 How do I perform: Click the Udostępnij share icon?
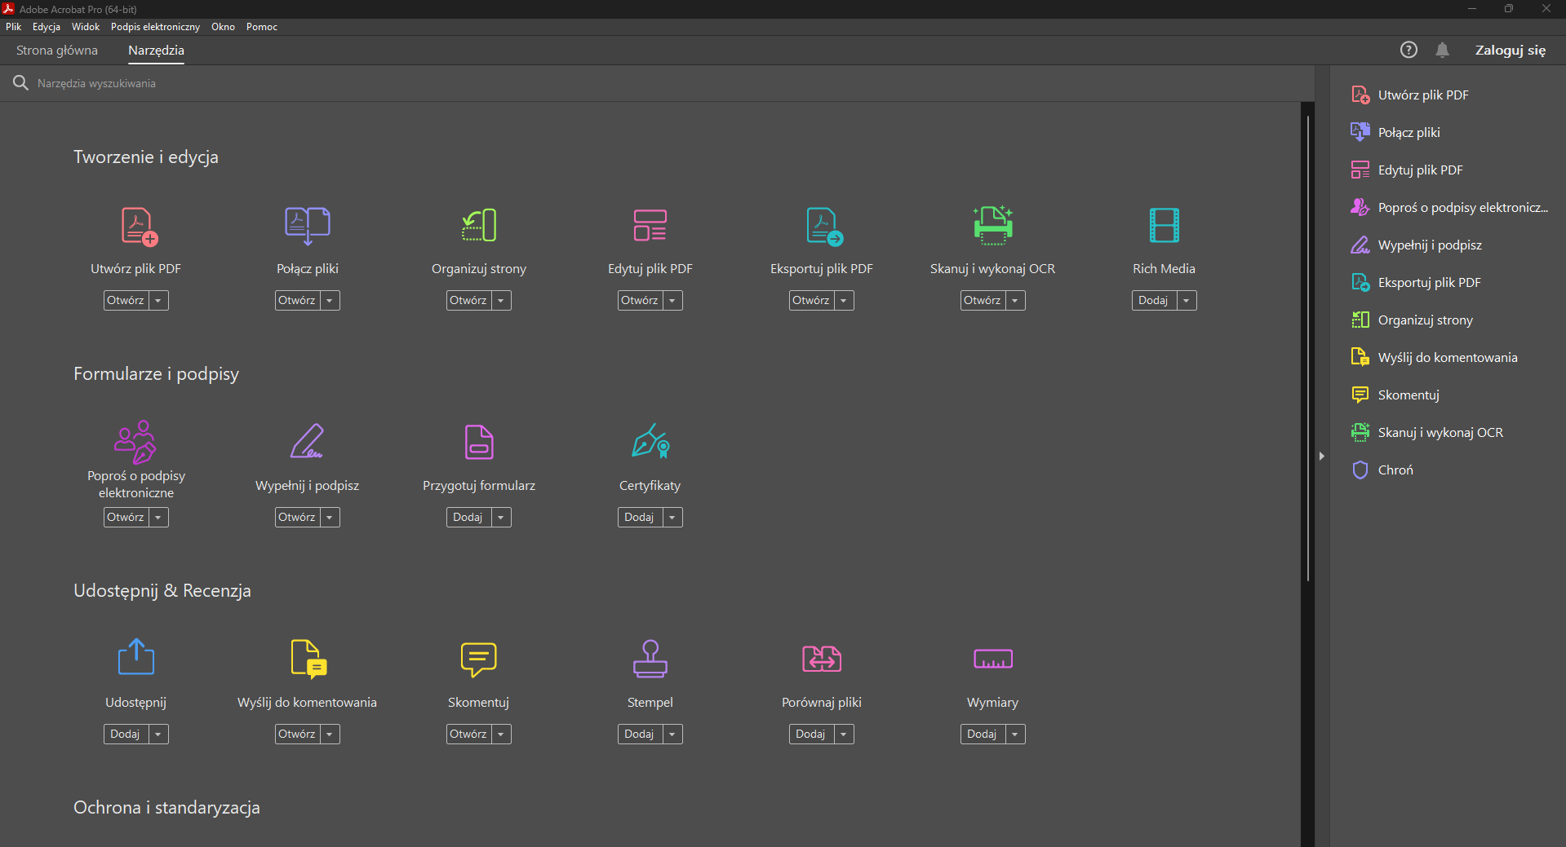point(136,657)
